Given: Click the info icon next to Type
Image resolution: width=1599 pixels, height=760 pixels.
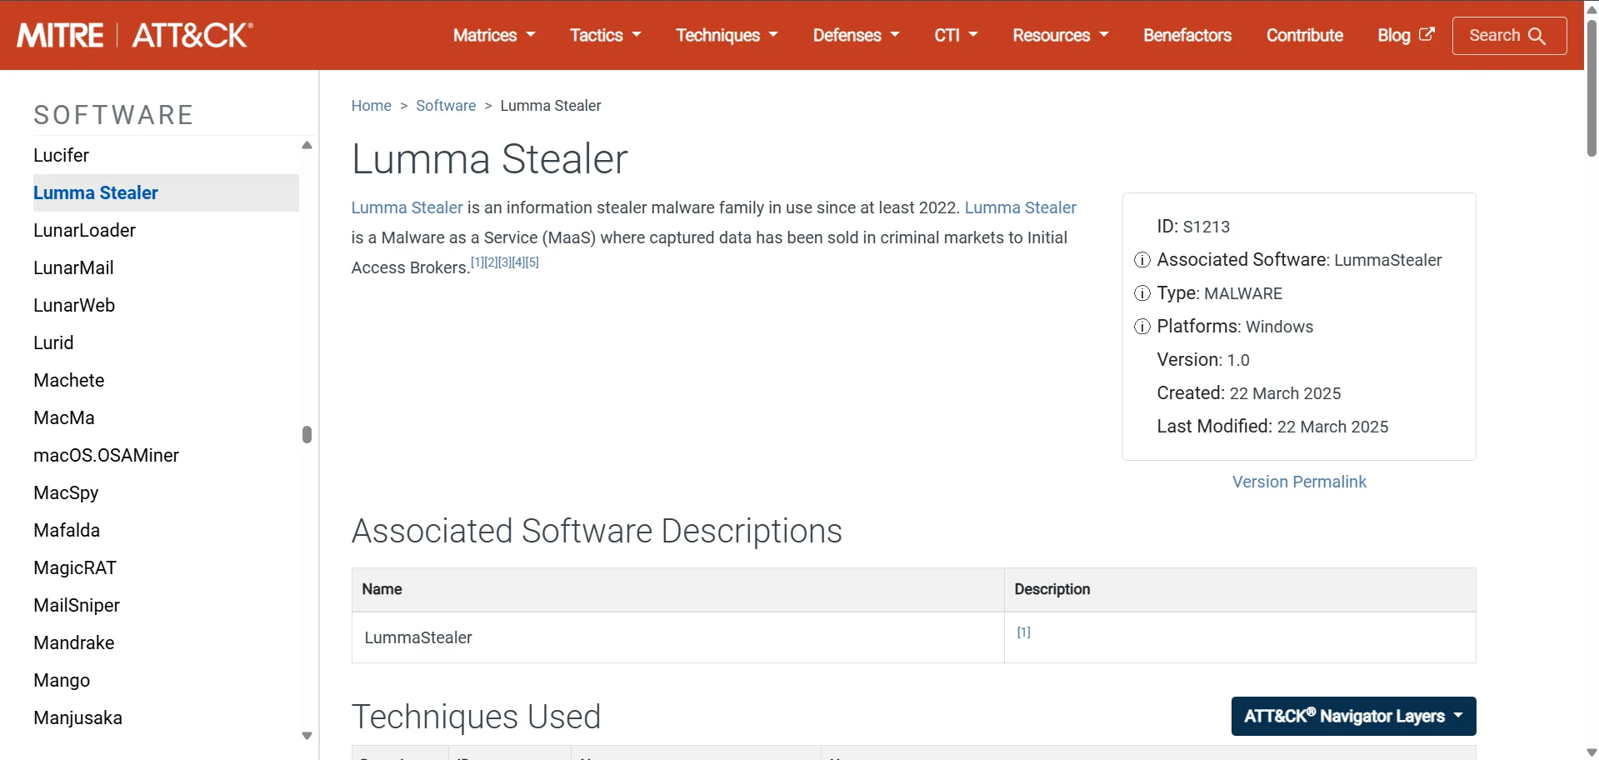Looking at the screenshot, I should 1142,293.
